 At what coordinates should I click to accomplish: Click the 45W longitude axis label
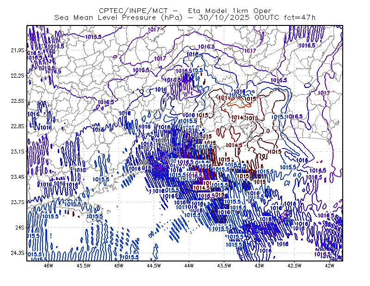pyautogui.click(x=119, y=266)
